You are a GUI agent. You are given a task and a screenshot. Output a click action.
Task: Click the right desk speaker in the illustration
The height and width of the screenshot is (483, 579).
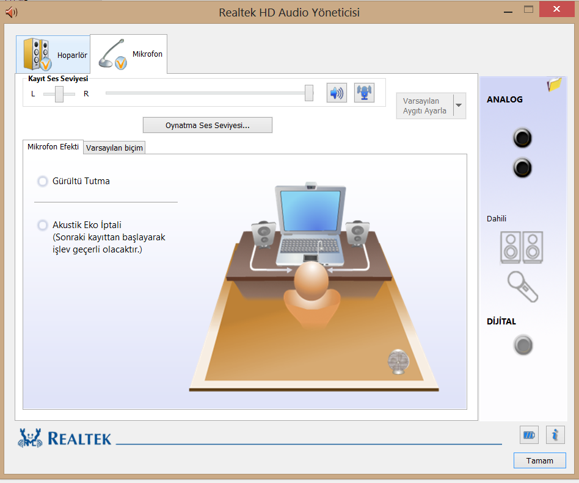(357, 234)
